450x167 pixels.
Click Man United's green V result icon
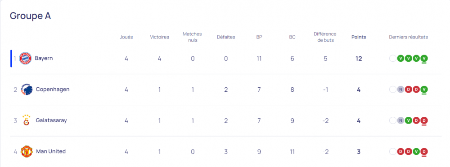416,151
